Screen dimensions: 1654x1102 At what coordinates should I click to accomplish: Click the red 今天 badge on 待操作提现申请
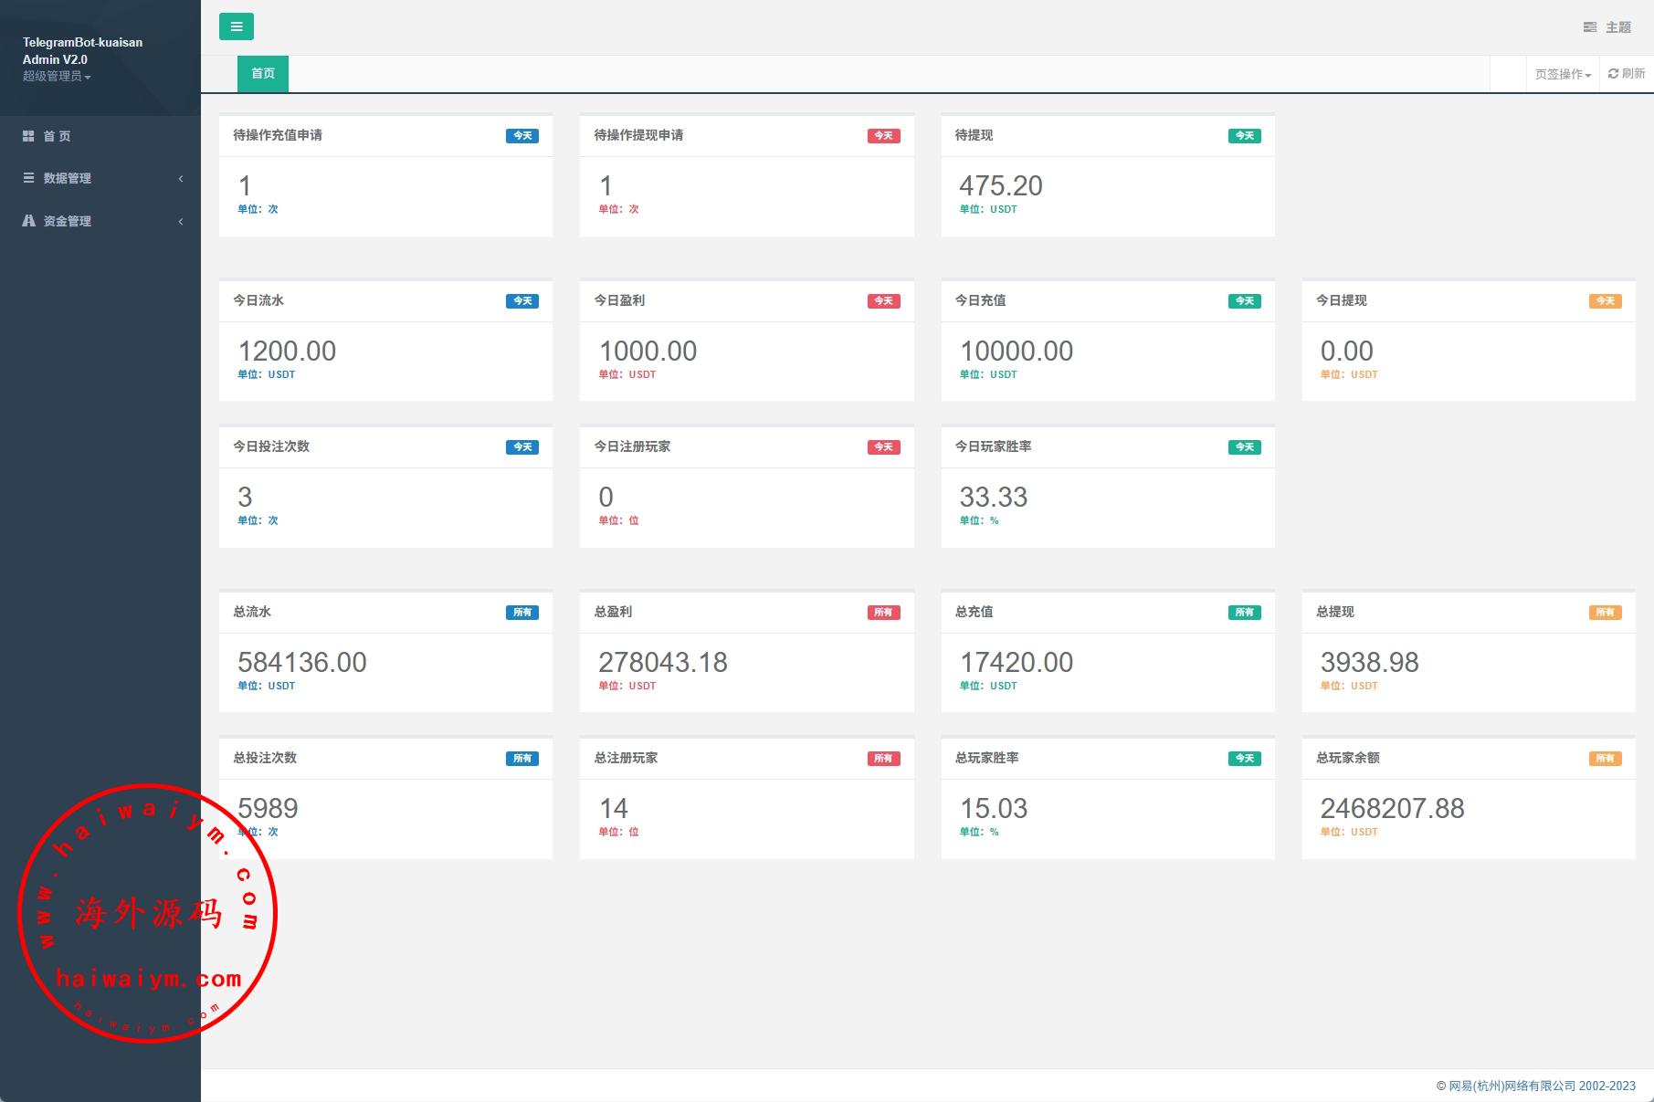(x=883, y=136)
